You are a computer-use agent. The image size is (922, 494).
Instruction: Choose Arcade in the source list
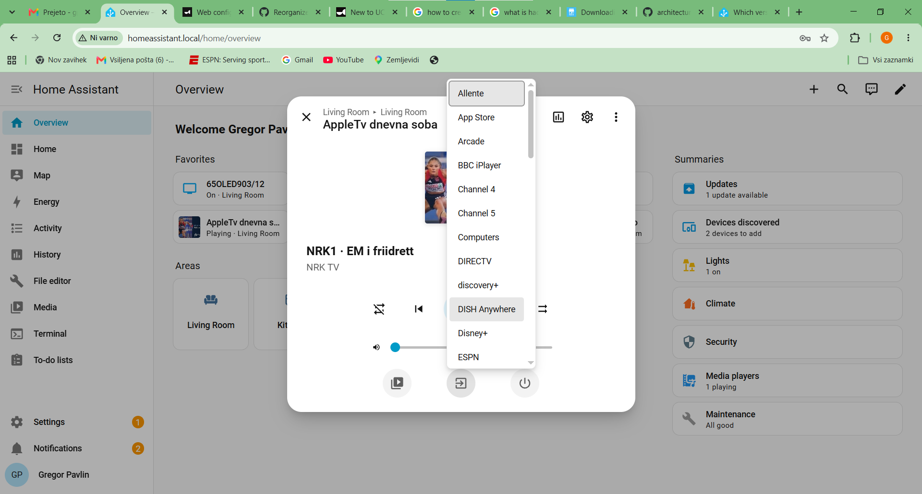tap(486, 141)
